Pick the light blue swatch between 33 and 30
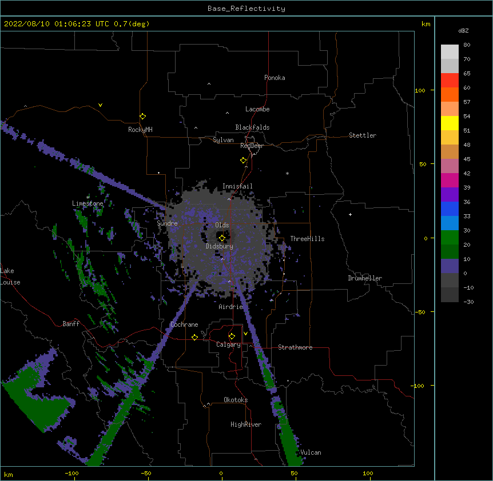493x481 pixels. click(x=450, y=223)
